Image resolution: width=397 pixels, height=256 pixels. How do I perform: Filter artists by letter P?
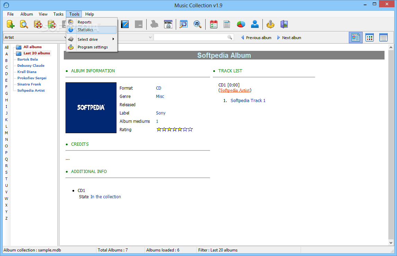click(x=7, y=153)
